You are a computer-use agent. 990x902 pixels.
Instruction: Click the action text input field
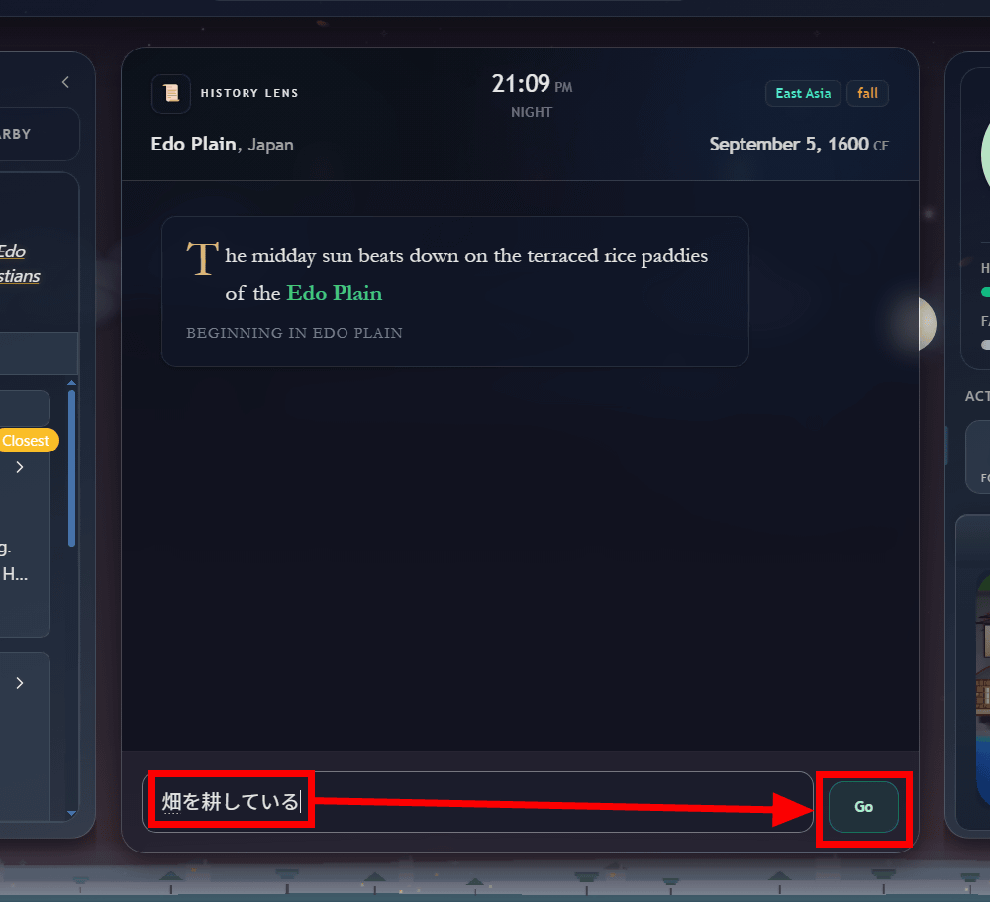pos(477,802)
